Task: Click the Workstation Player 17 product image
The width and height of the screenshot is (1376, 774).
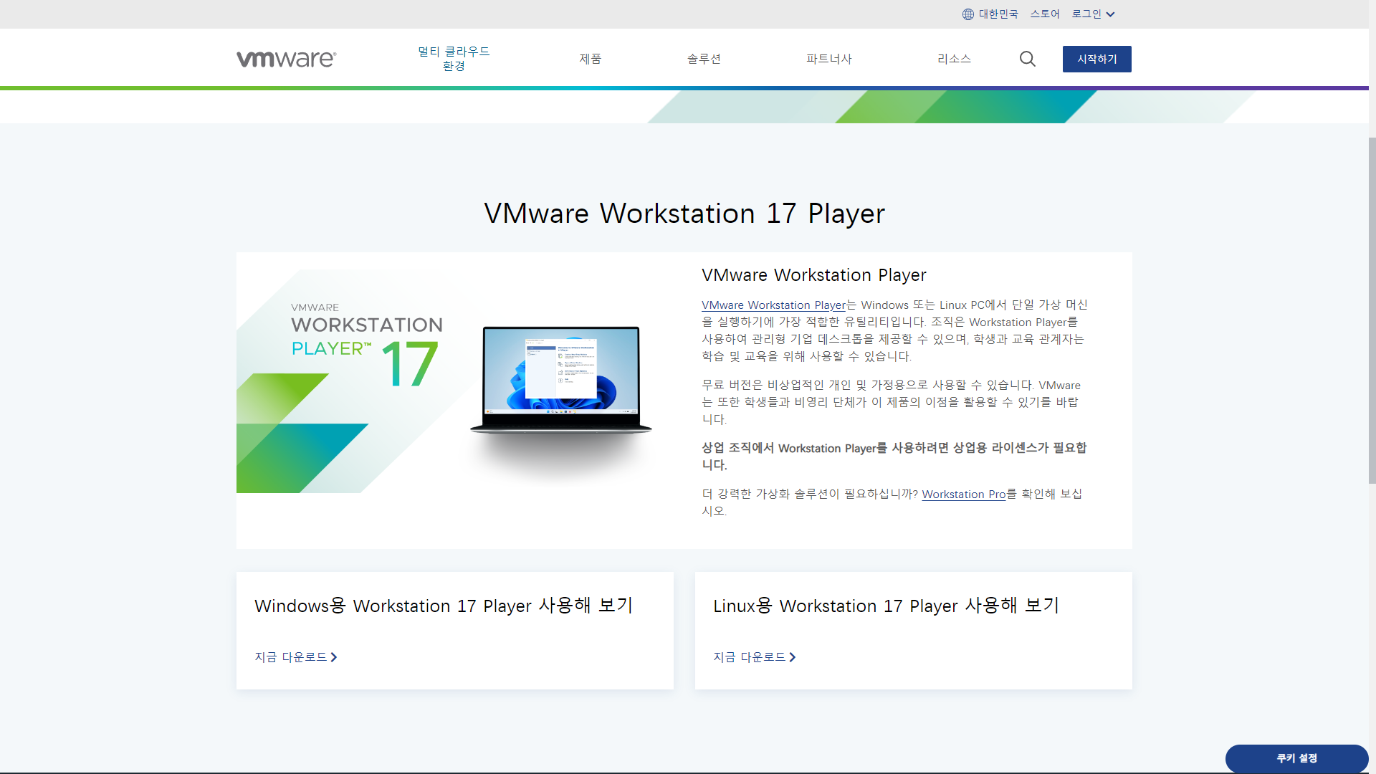Action: [446, 381]
